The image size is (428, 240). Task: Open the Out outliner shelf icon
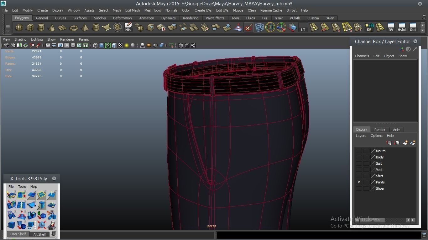(413, 27)
